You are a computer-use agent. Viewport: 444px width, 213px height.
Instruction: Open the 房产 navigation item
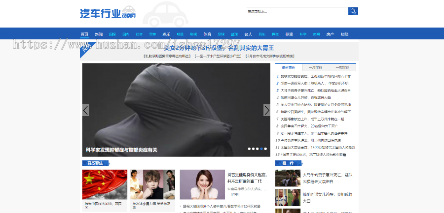click(330, 34)
